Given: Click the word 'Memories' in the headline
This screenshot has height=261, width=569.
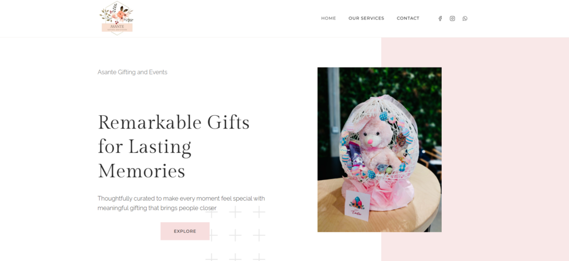Looking at the screenshot, I should click(x=142, y=171).
